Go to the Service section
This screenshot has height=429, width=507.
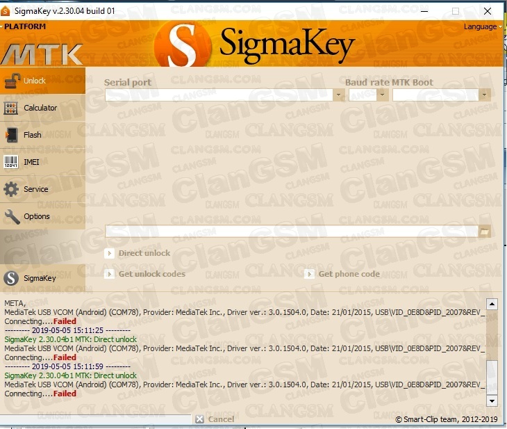pos(42,189)
